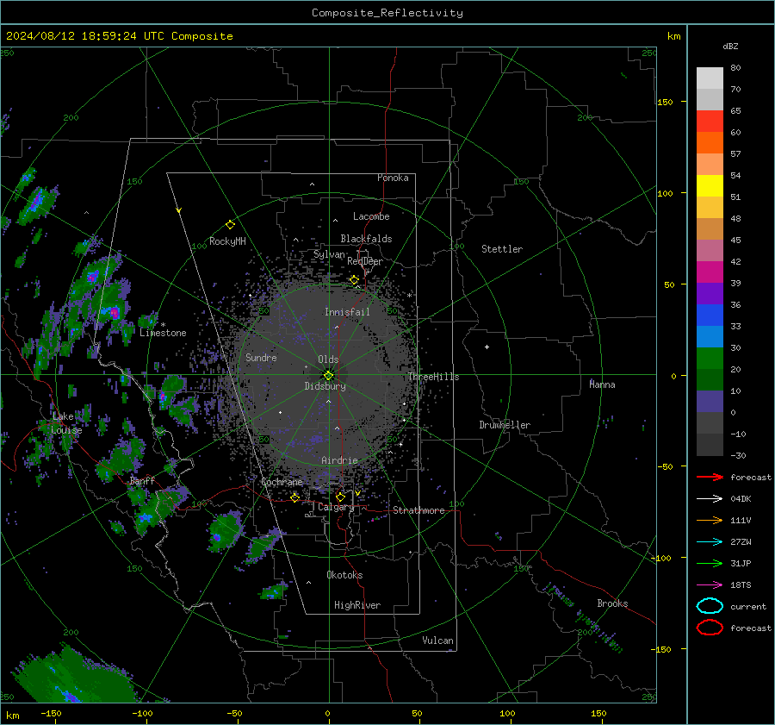Select the light blue 30-33 dBZ swatch

pos(710,337)
